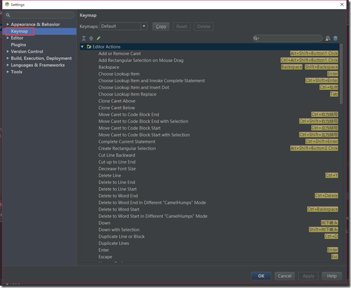
Task: Expand the Version Control section
Action: (7, 51)
